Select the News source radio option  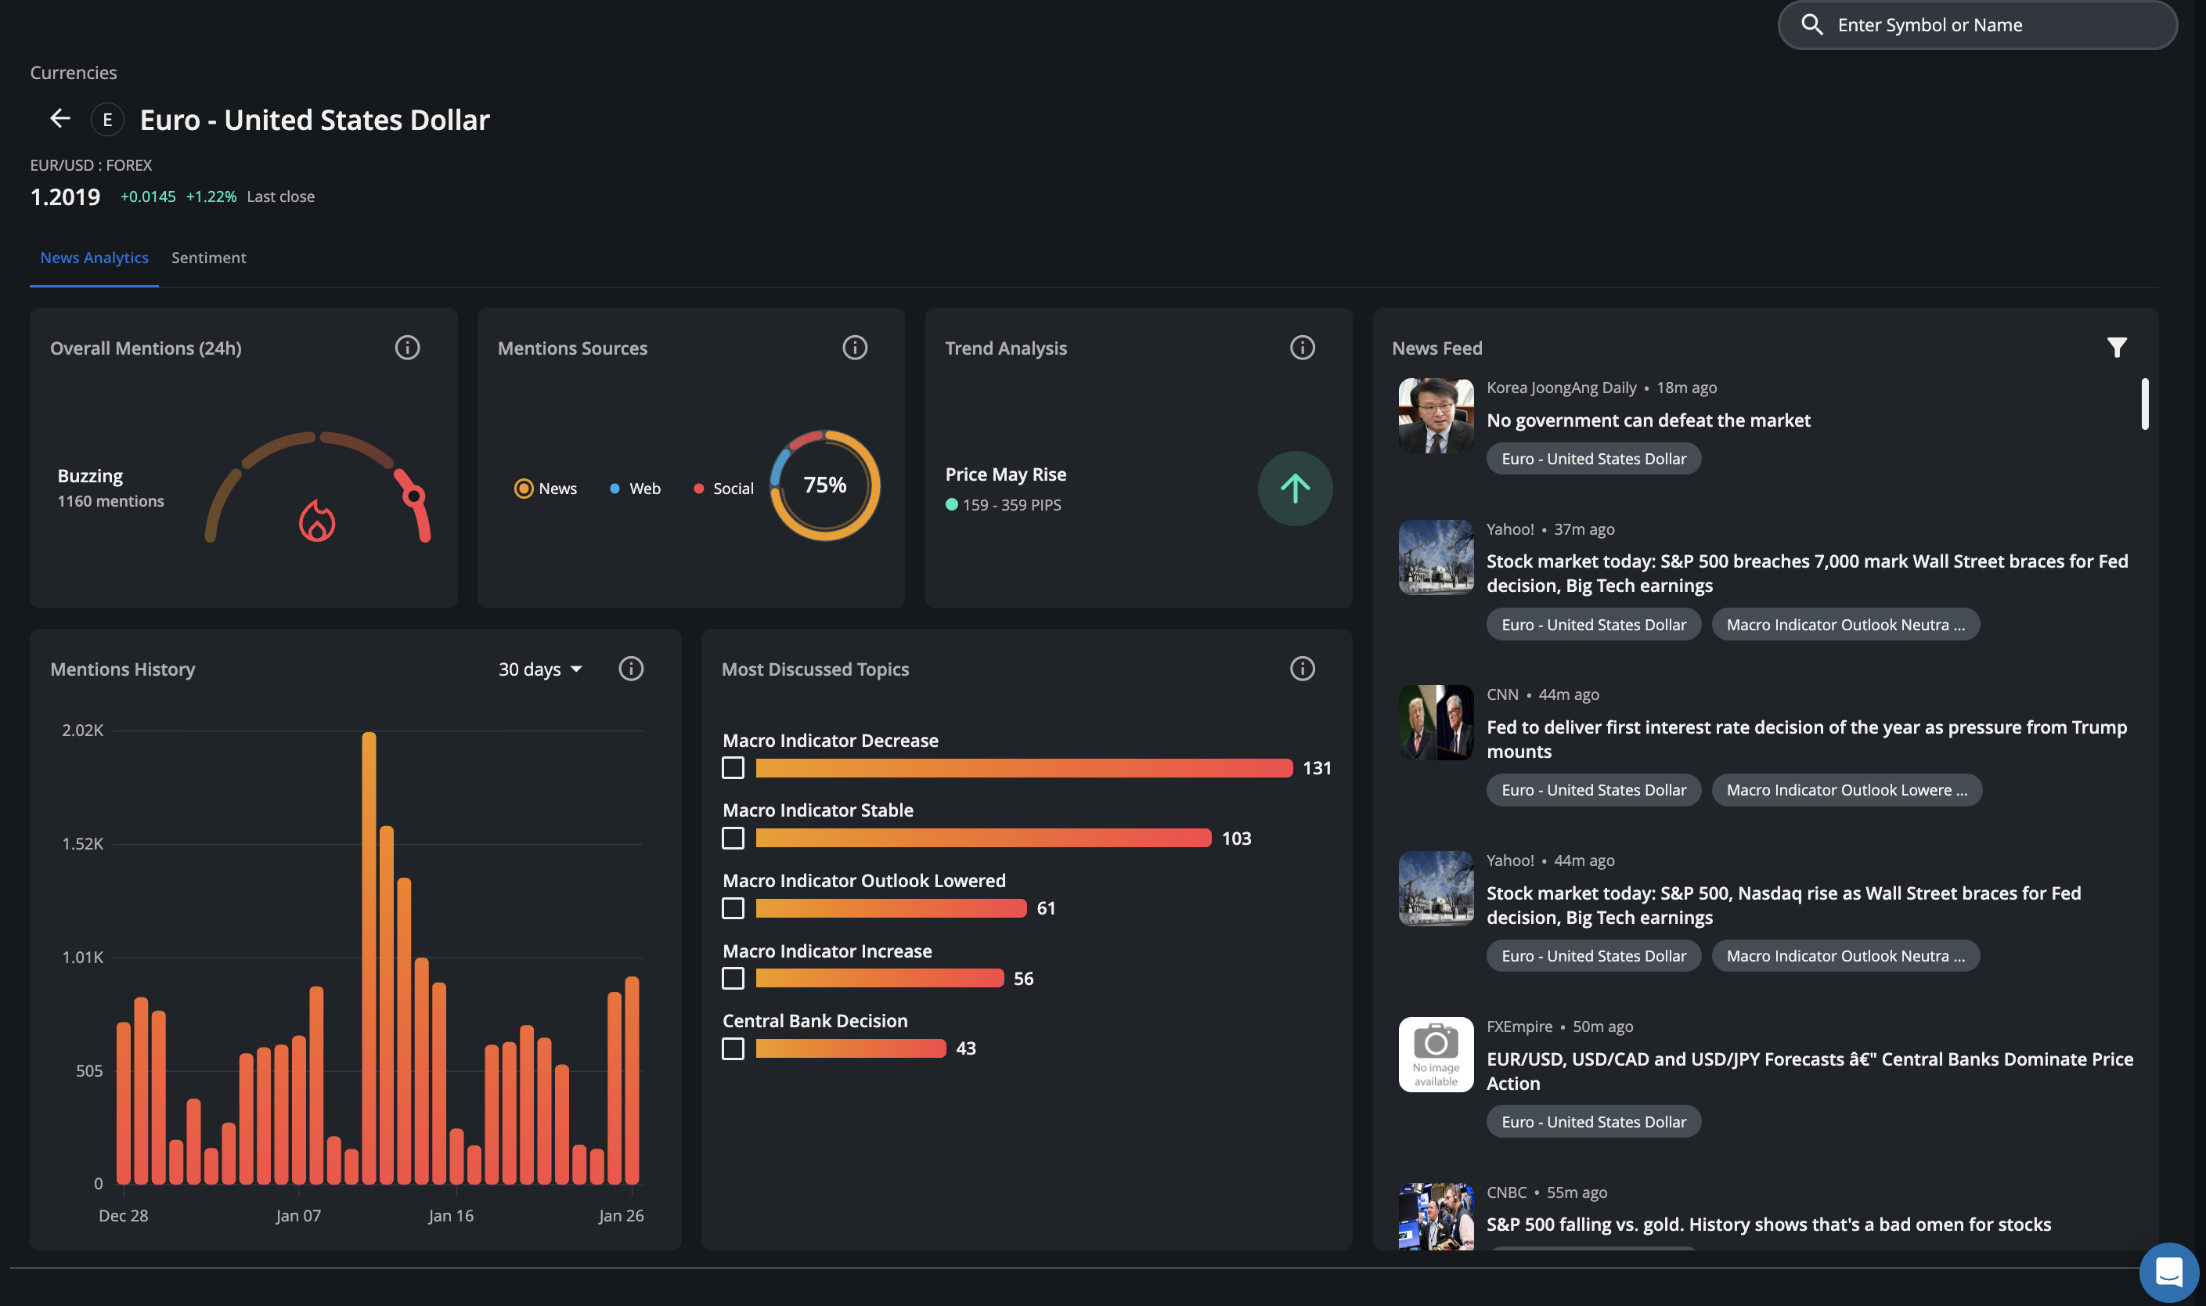524,489
